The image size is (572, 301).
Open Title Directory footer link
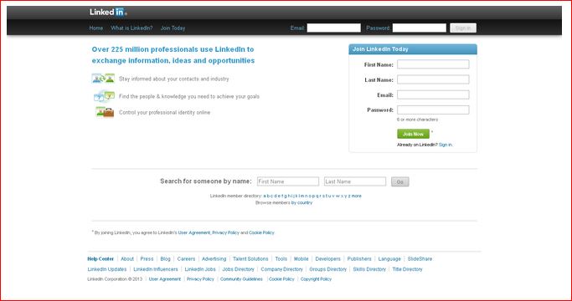pyautogui.click(x=407, y=269)
